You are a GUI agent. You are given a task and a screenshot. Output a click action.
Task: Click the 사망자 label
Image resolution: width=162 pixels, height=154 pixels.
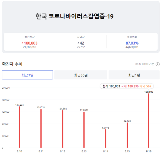pyautogui.click(x=81, y=37)
